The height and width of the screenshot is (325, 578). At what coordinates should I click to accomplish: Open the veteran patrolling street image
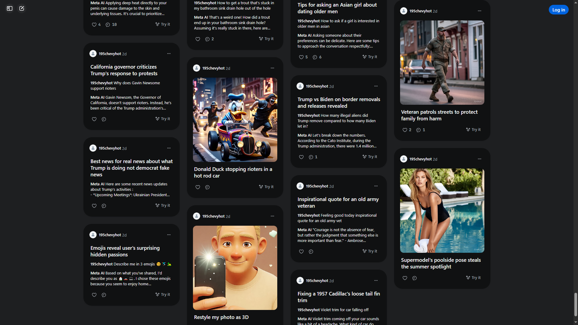[442, 63]
